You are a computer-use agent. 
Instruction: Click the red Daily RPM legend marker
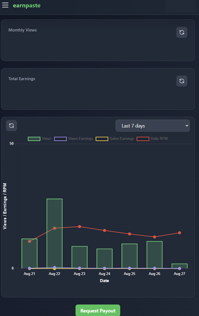[x=143, y=139]
